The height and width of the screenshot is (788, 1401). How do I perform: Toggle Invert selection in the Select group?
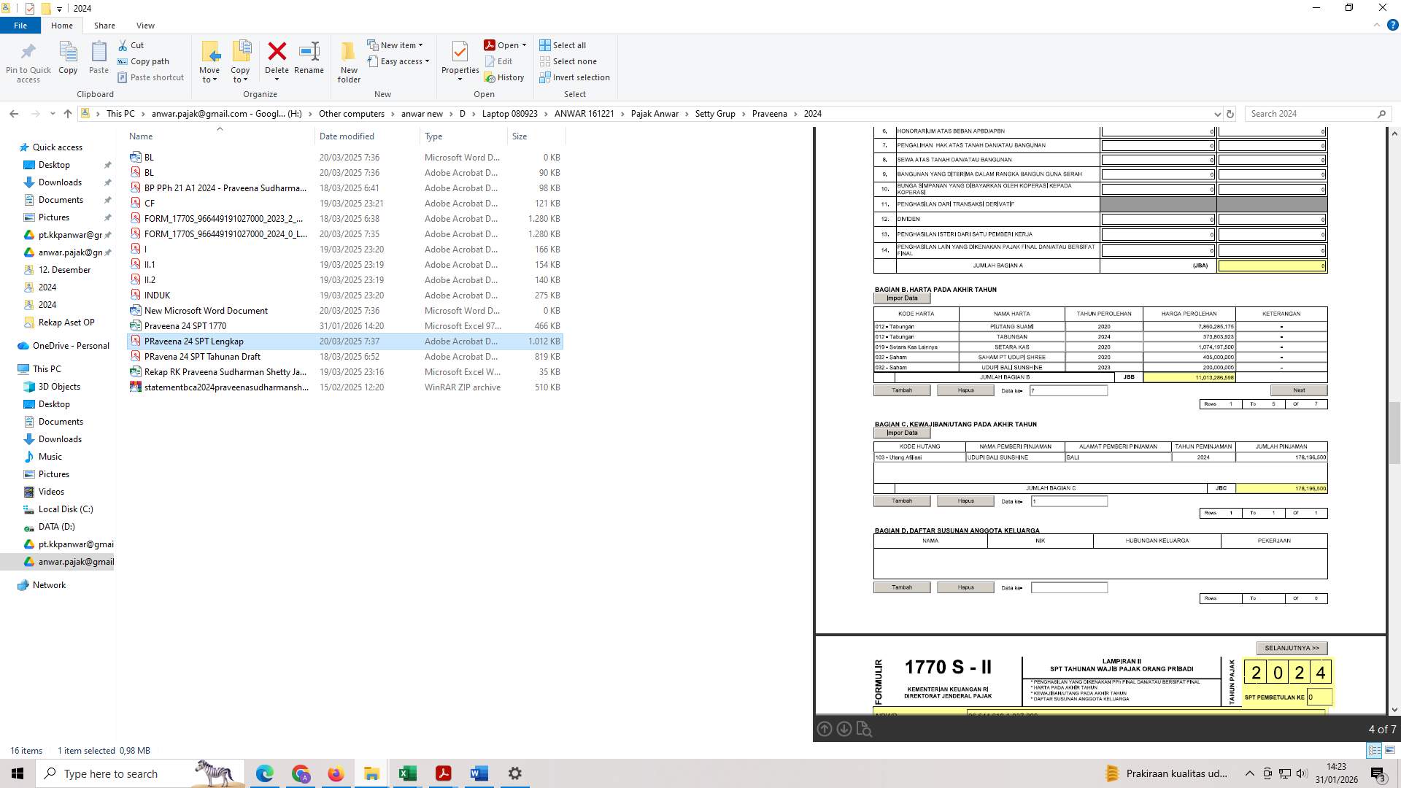click(x=575, y=77)
